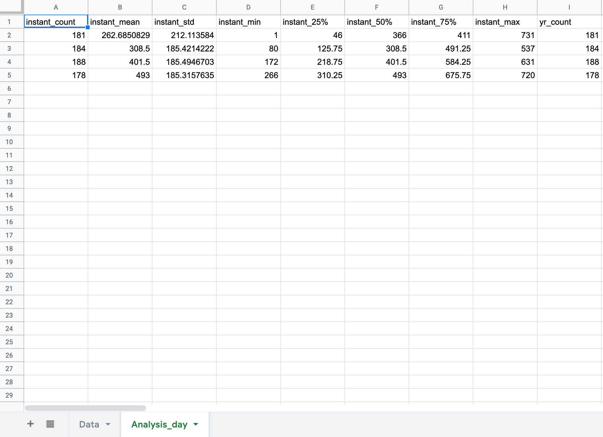The height and width of the screenshot is (437, 603).
Task: Switch to the Data sheet tab
Action: pyautogui.click(x=89, y=424)
